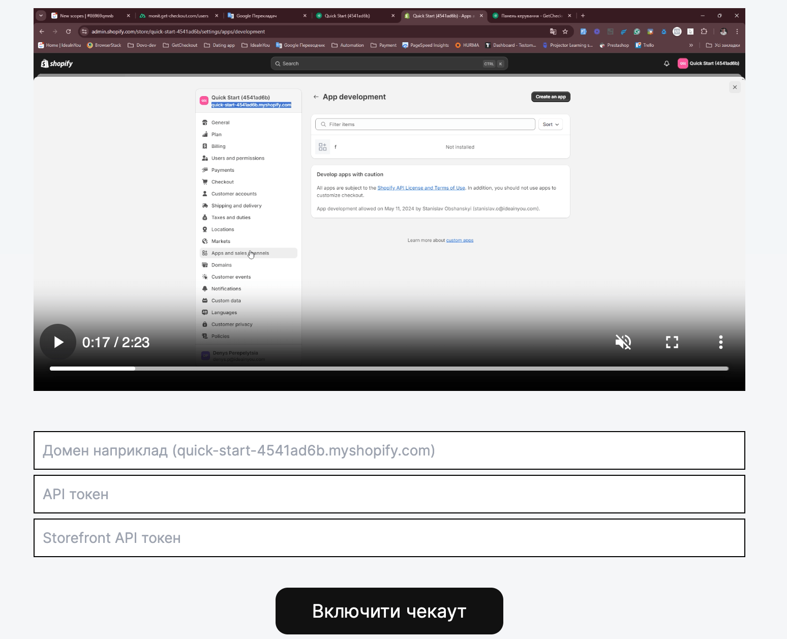This screenshot has height=639, width=787.
Task: Open the GetCheckout bookmarks folder
Action: click(180, 45)
